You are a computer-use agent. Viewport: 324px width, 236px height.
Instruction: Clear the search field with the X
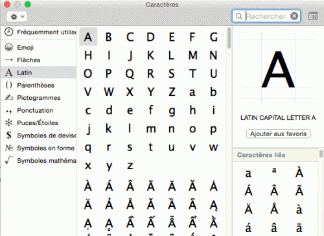(x=294, y=16)
